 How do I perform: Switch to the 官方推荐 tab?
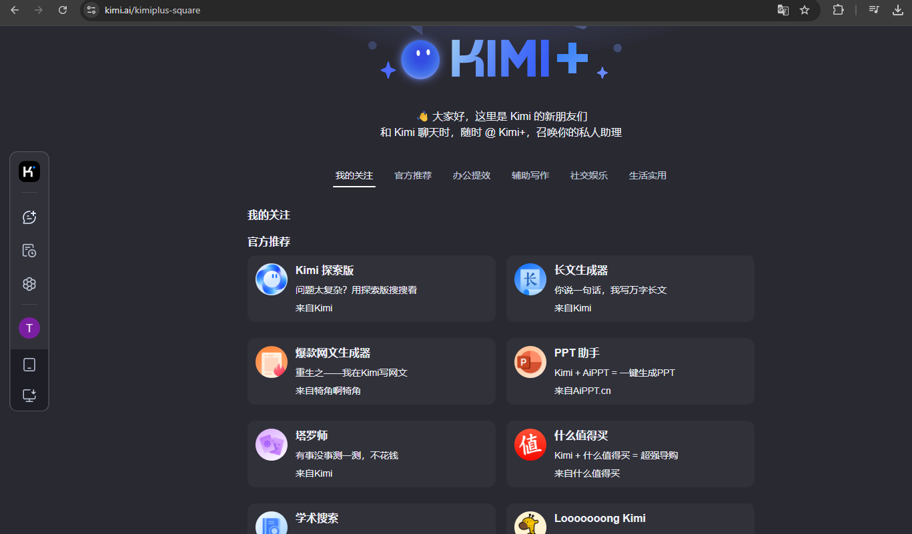(413, 175)
